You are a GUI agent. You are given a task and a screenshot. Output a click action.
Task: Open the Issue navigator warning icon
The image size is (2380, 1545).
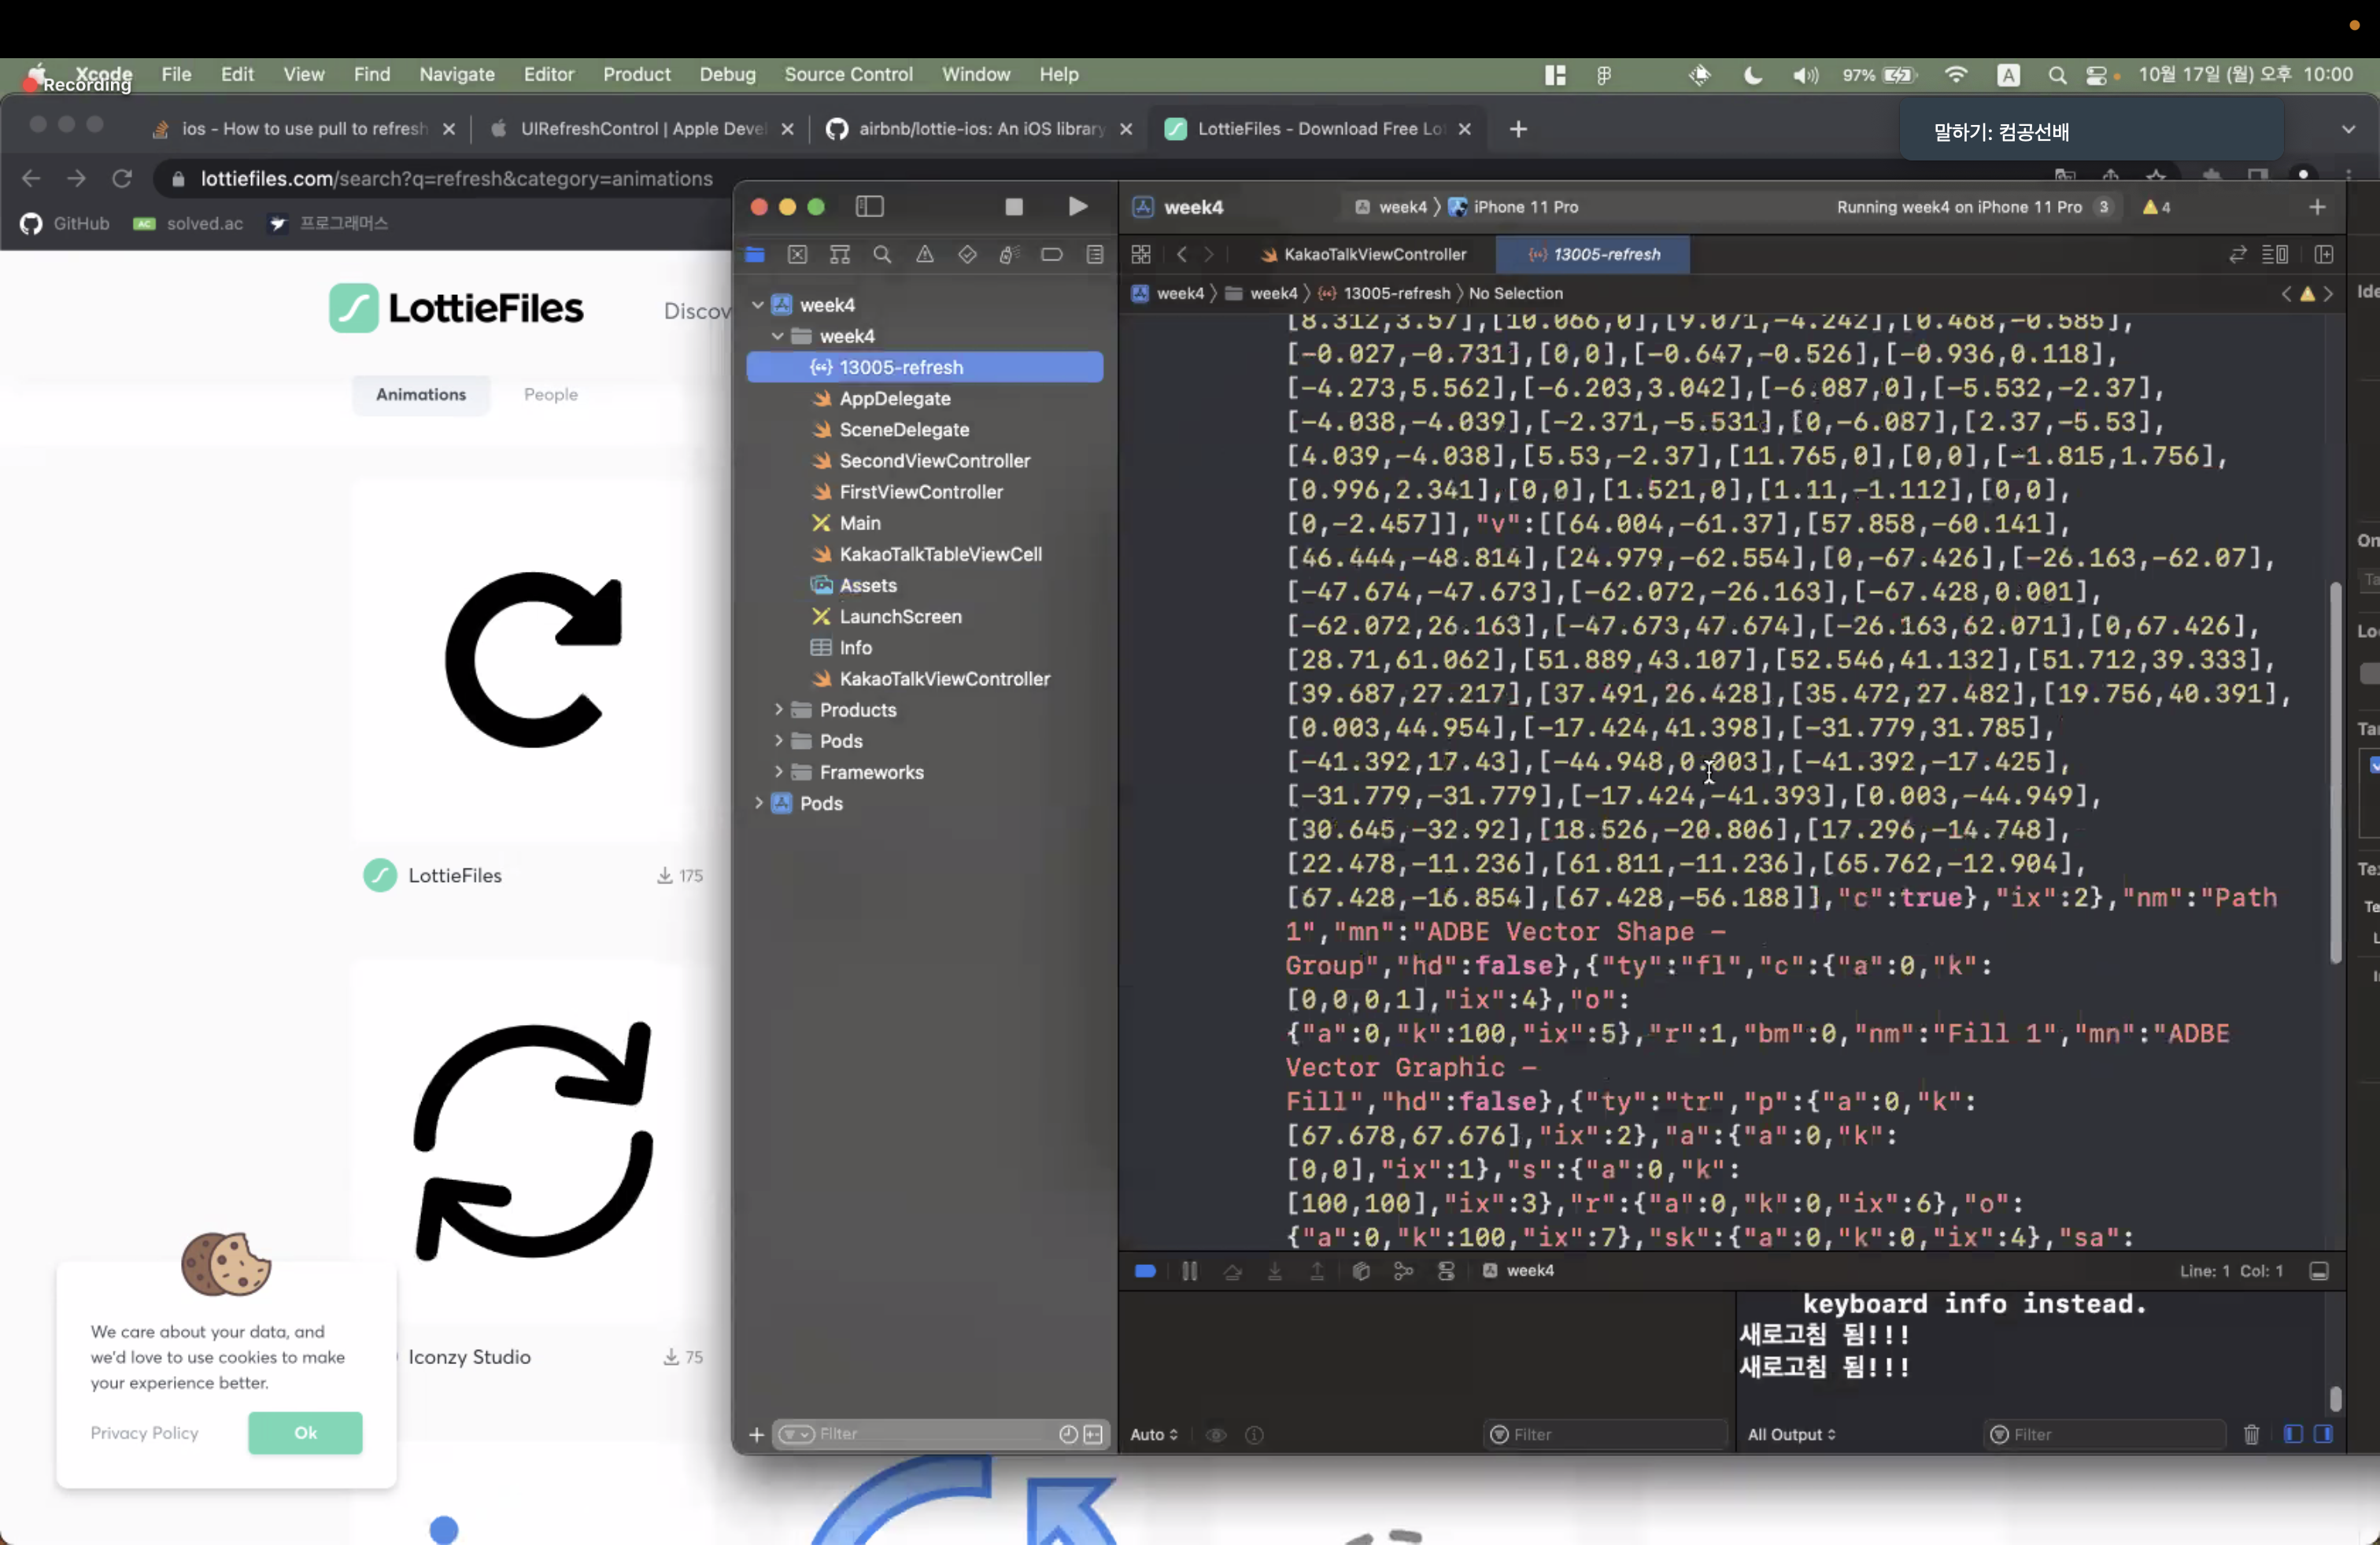click(x=924, y=255)
